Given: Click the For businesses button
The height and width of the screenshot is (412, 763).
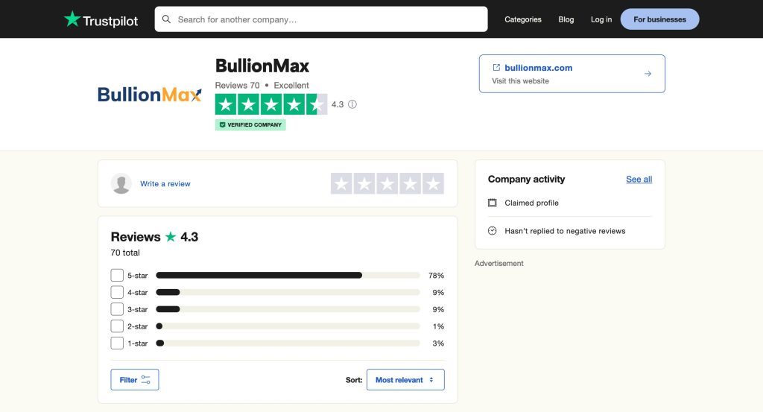Looking at the screenshot, I should coord(659,19).
